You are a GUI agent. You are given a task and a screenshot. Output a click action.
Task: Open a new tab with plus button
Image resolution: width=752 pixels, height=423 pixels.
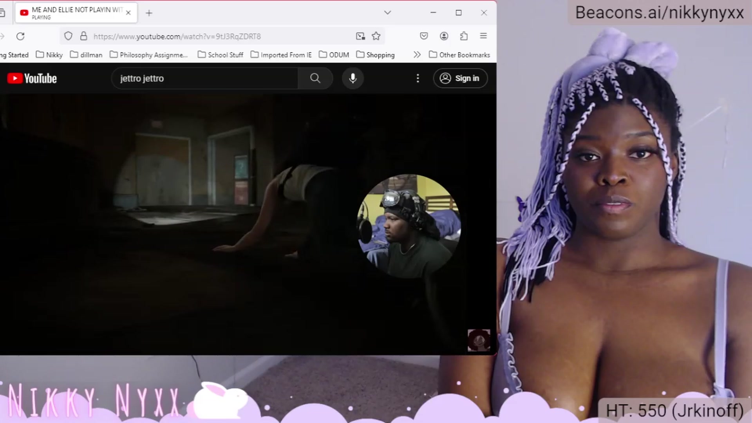149,13
